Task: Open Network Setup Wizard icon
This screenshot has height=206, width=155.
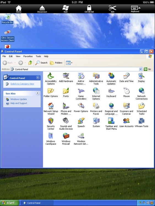Action: click(x=51, y=109)
